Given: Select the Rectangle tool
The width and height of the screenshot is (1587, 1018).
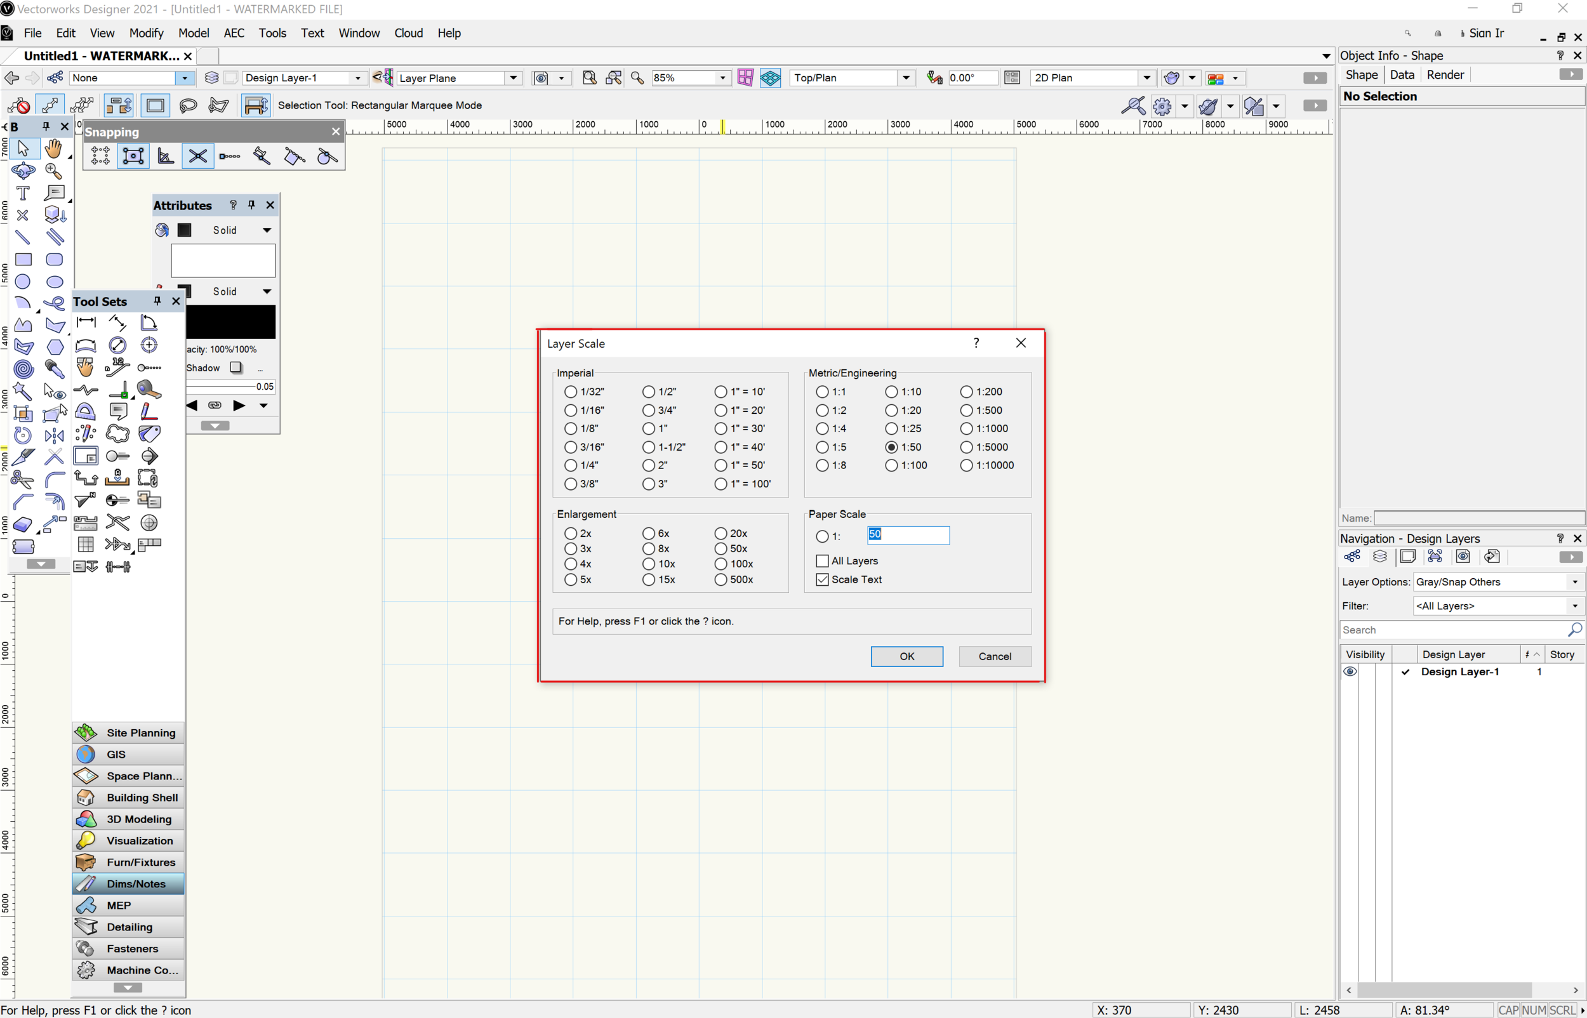Looking at the screenshot, I should click(x=23, y=259).
